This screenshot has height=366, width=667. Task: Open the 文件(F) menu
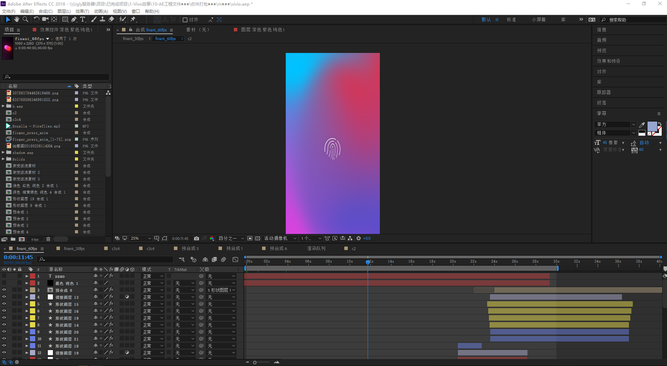coord(9,12)
